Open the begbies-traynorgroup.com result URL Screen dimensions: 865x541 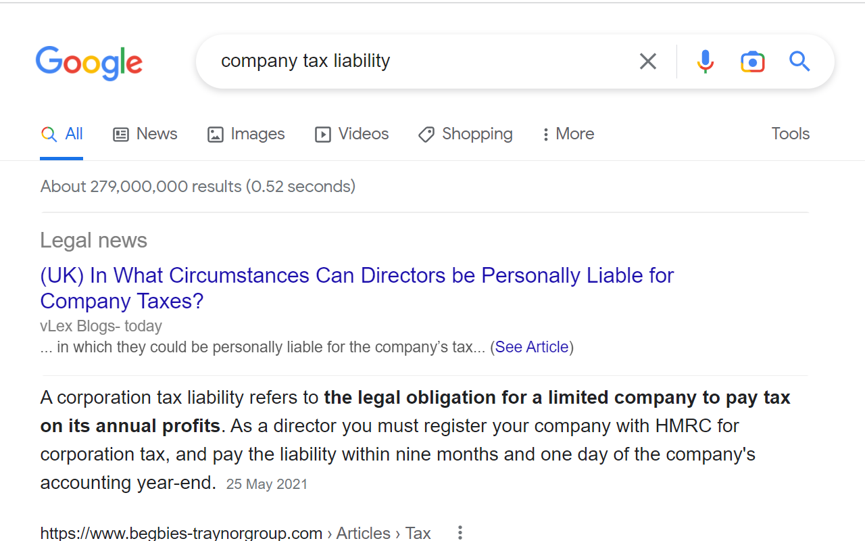[x=181, y=533]
